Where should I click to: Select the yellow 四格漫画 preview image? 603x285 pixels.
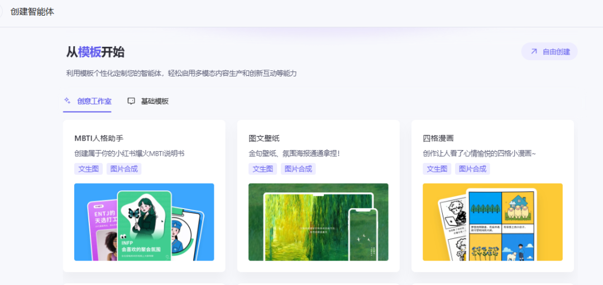pos(492,222)
